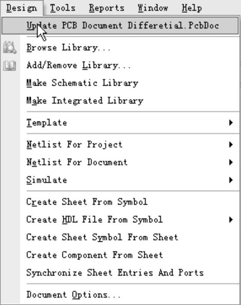Expand Create HDL File From Symbol arrow
The height and width of the screenshot is (305, 241).
pos(231,220)
